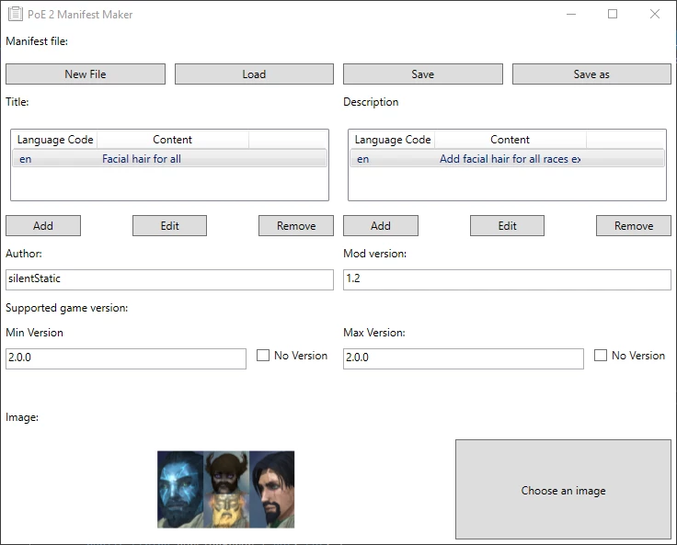The height and width of the screenshot is (545, 677).
Task: Click the Save as button
Action: click(x=591, y=74)
